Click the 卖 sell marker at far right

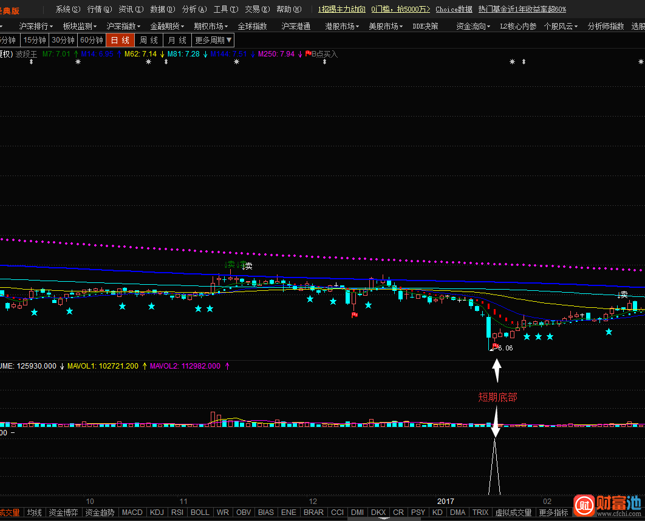(x=623, y=295)
